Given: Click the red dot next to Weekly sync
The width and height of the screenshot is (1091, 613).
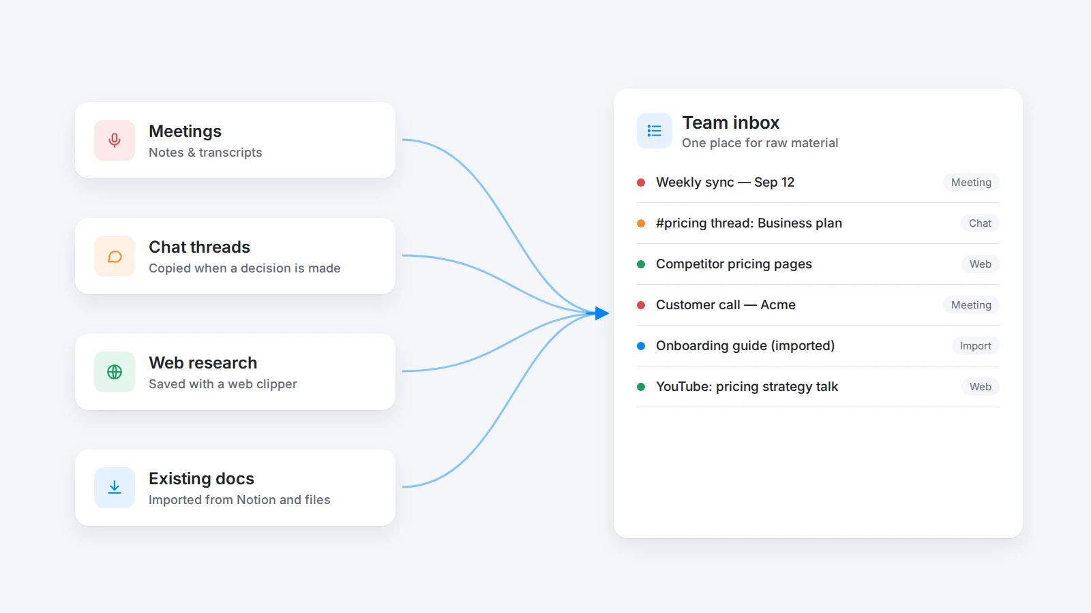Looking at the screenshot, I should [641, 183].
